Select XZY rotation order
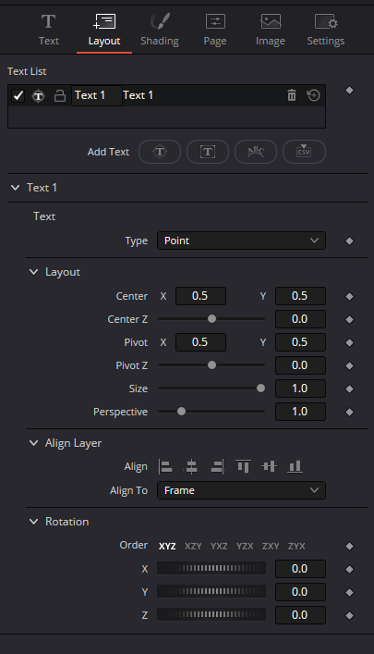 click(193, 546)
